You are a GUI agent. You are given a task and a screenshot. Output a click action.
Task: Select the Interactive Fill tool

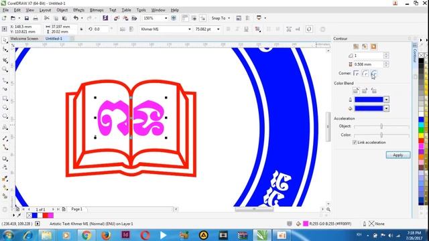(x=5, y=187)
